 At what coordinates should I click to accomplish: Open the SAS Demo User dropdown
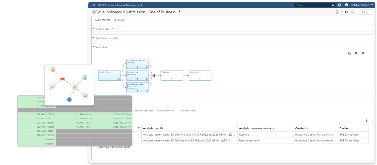(362, 5)
